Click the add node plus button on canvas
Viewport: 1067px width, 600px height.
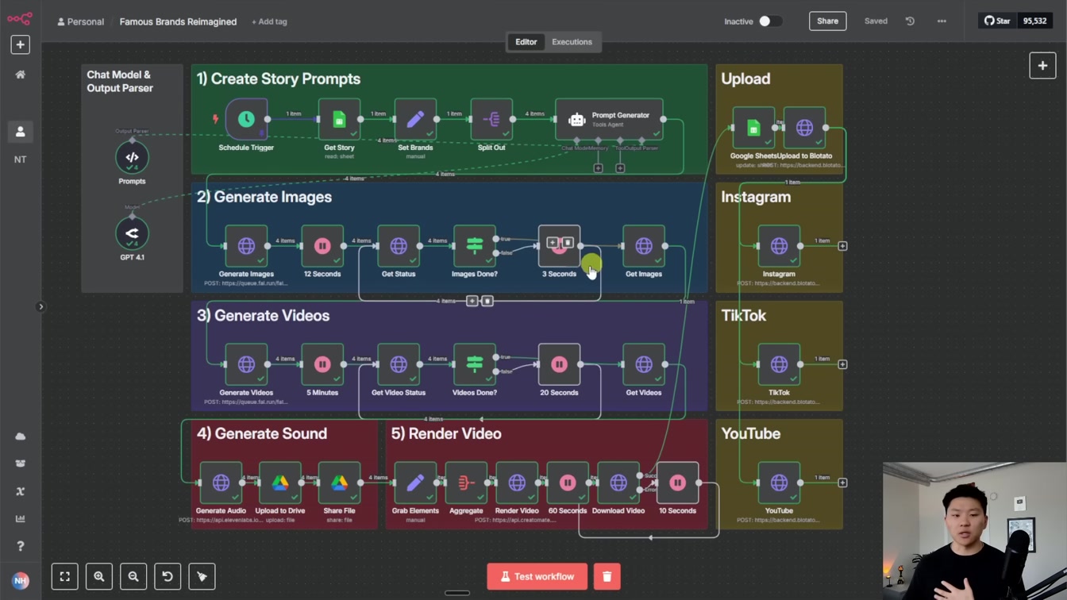coord(1042,66)
